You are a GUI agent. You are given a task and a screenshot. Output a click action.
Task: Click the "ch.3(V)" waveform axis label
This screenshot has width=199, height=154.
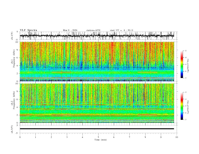12,129
